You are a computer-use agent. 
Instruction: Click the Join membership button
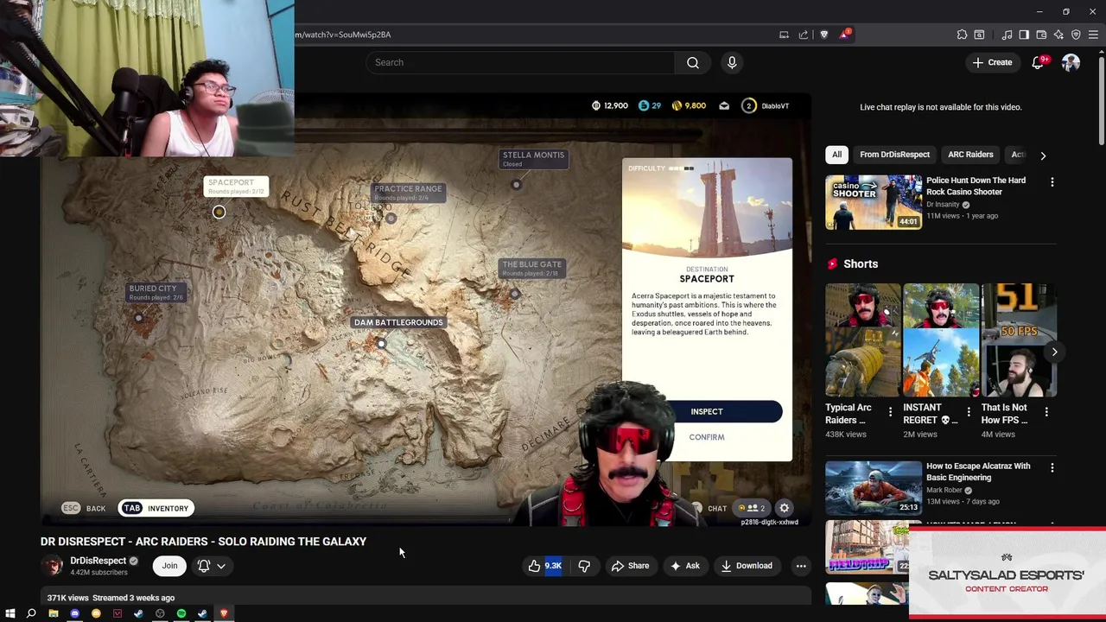[169, 566]
